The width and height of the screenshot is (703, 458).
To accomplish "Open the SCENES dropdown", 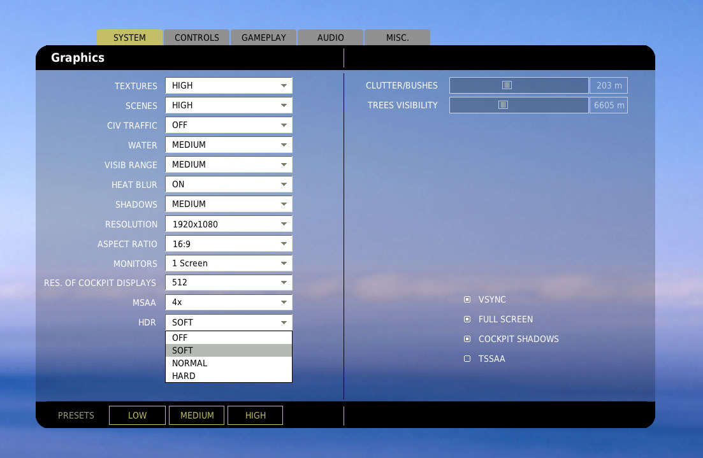I will (x=229, y=105).
